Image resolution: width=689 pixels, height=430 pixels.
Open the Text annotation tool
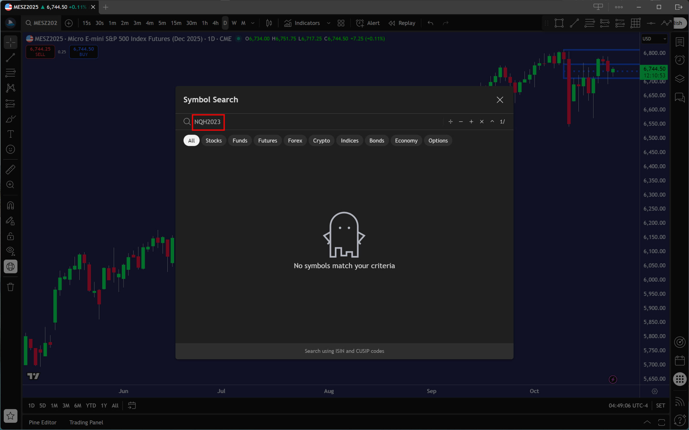(x=10, y=134)
